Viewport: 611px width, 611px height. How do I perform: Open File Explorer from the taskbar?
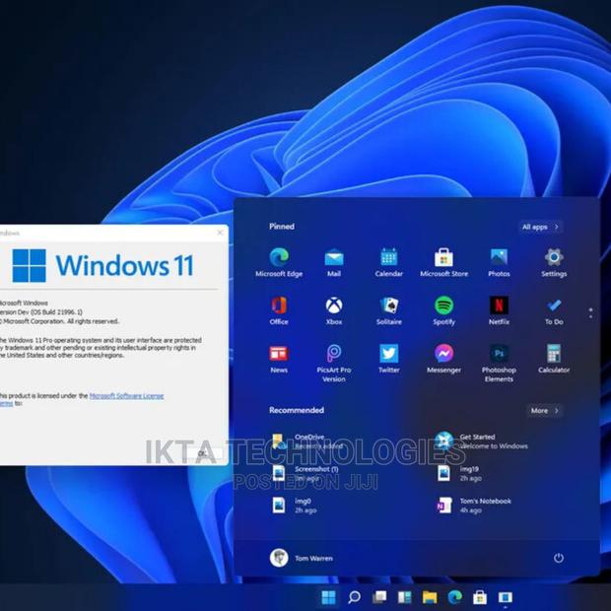(430, 597)
